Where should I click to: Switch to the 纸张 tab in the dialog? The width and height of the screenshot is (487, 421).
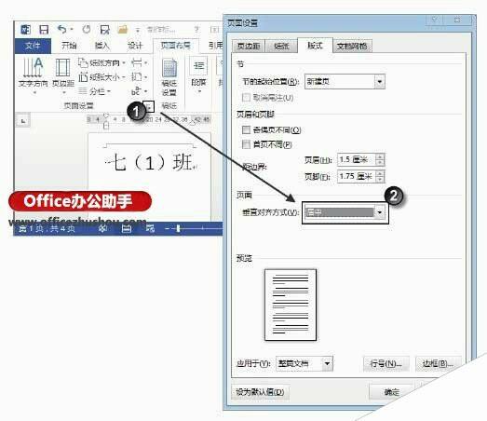[x=281, y=47]
